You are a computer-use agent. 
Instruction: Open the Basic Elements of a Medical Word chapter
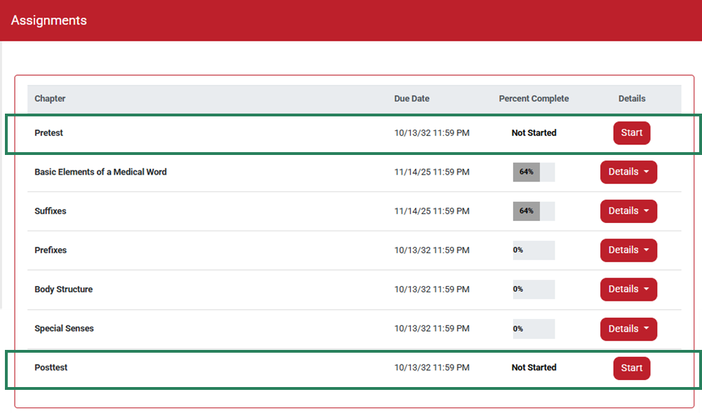tap(101, 172)
